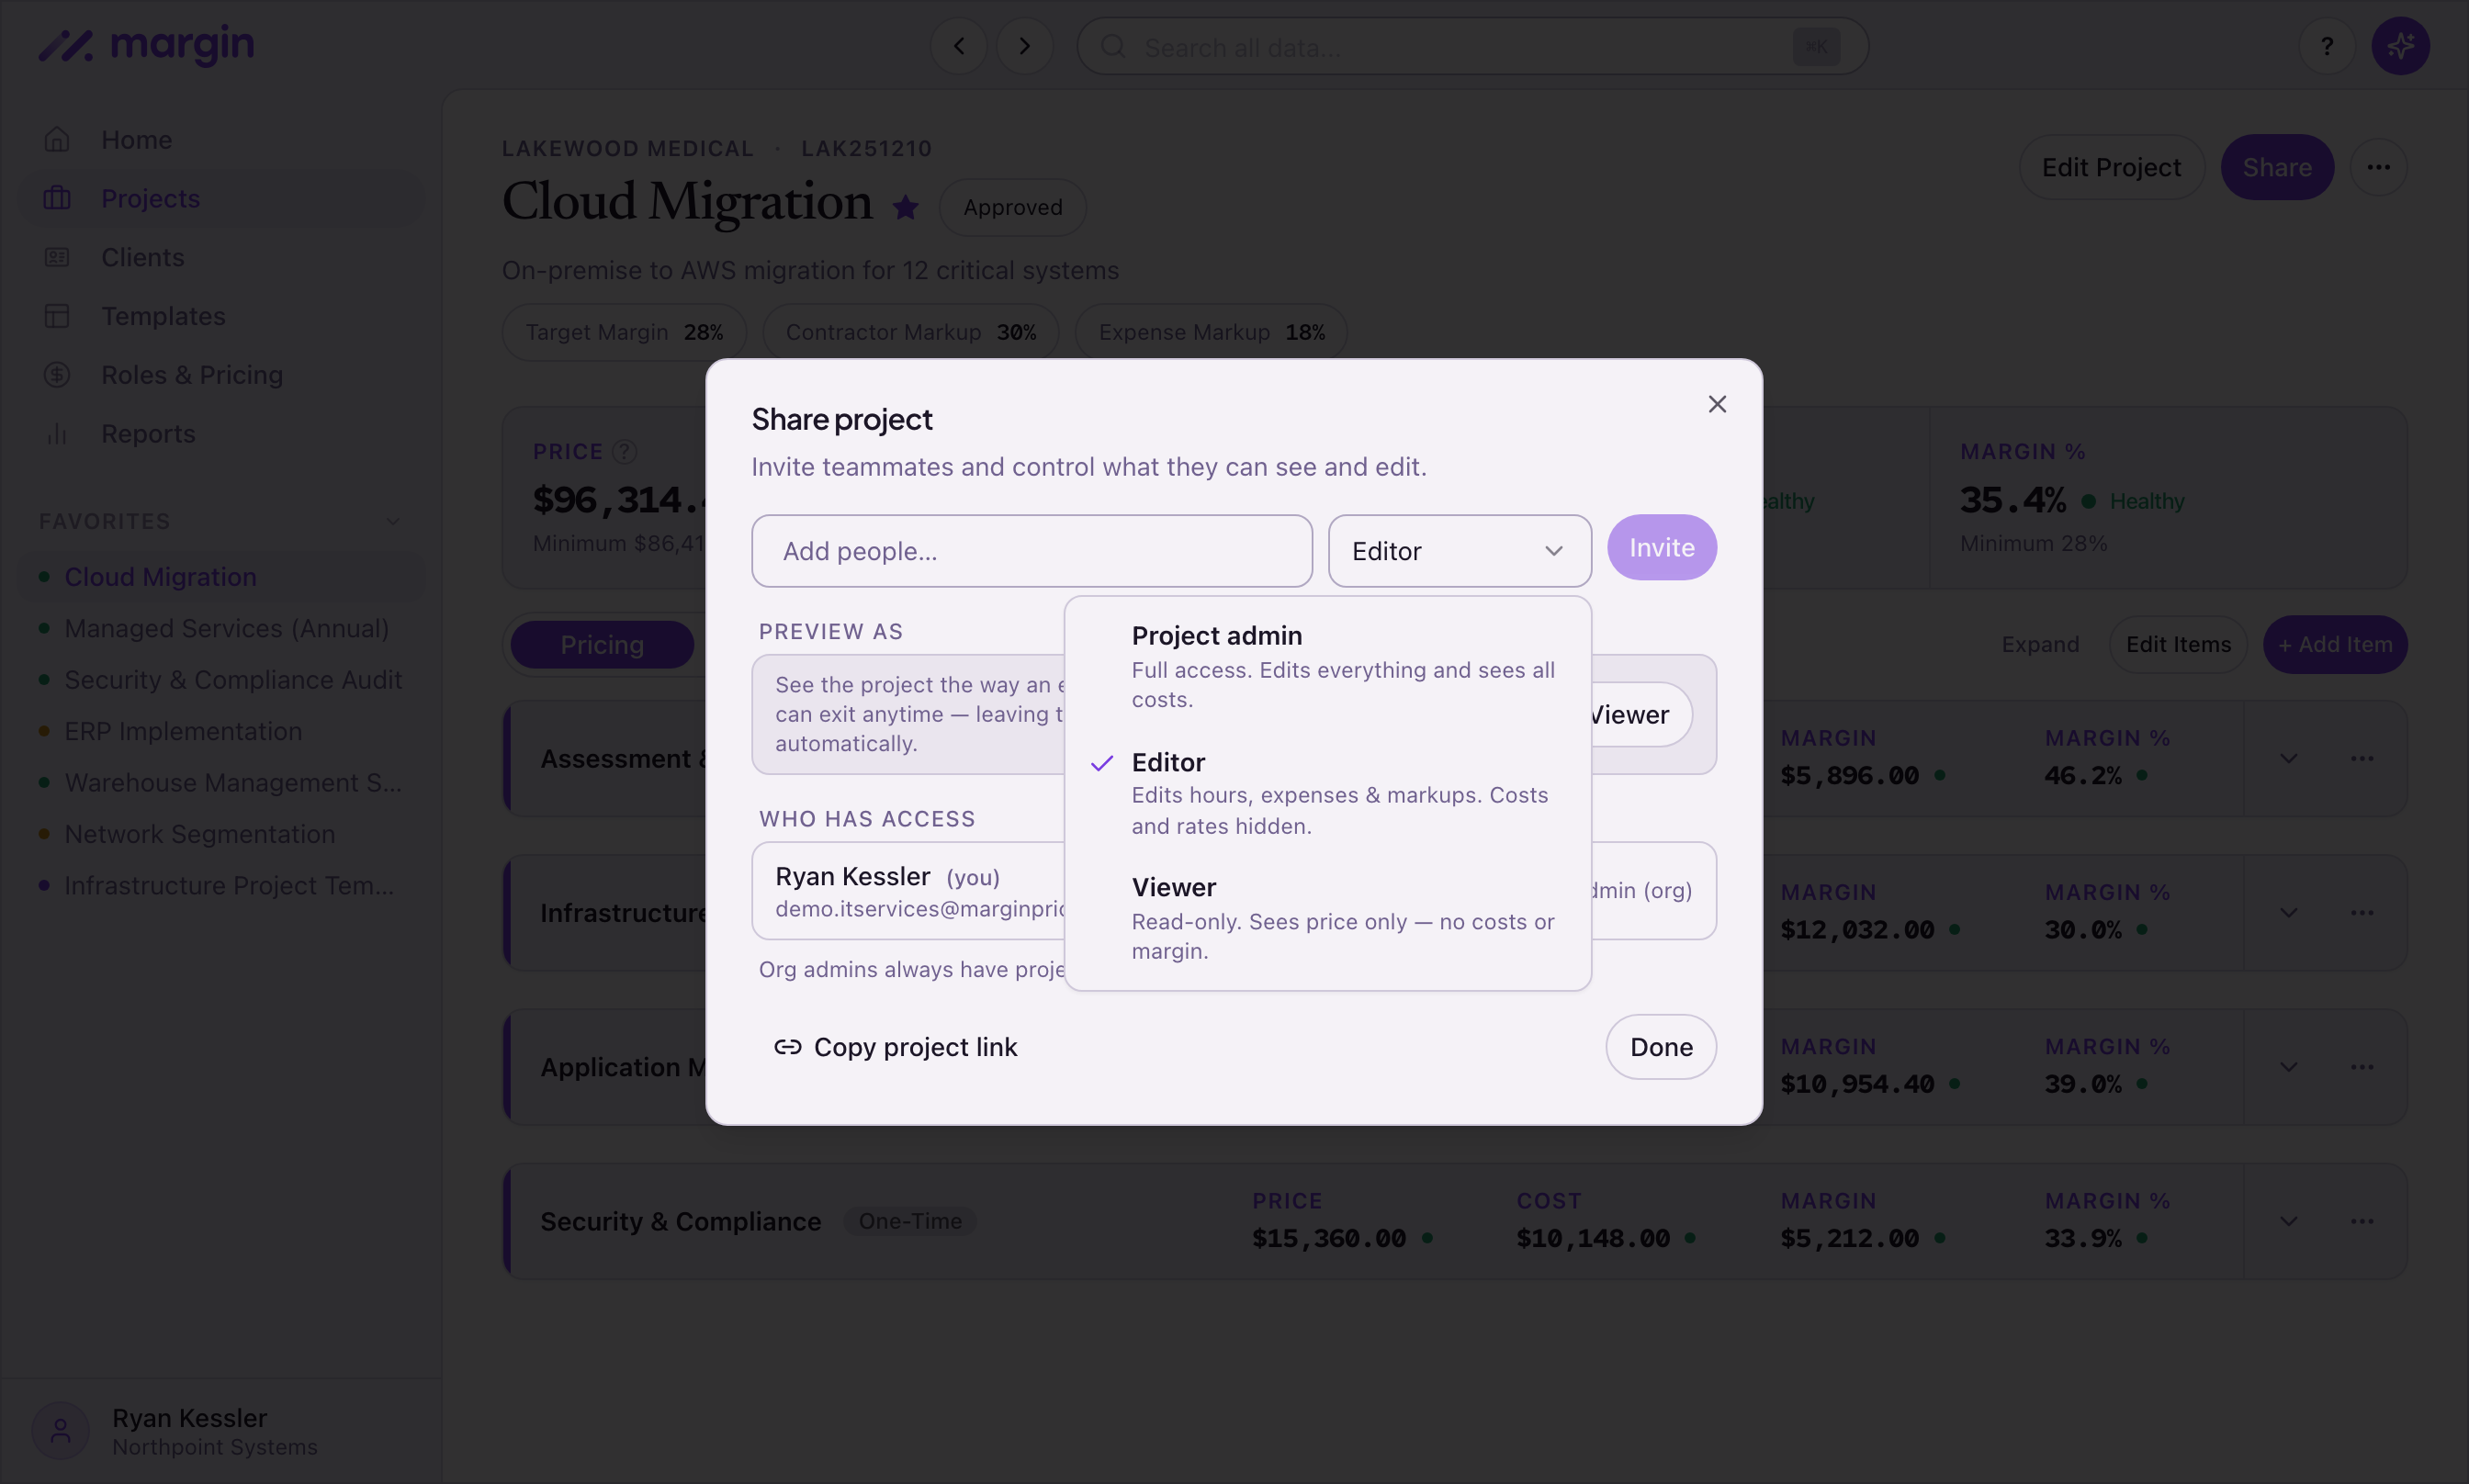Image resolution: width=2469 pixels, height=1484 pixels.
Task: Click the Projects briefcase icon
Action: point(57,198)
